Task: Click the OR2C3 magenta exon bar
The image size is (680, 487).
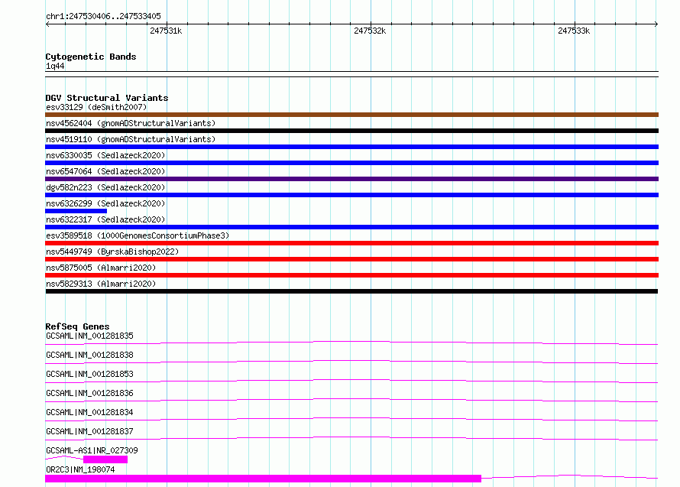Action: pos(264,479)
